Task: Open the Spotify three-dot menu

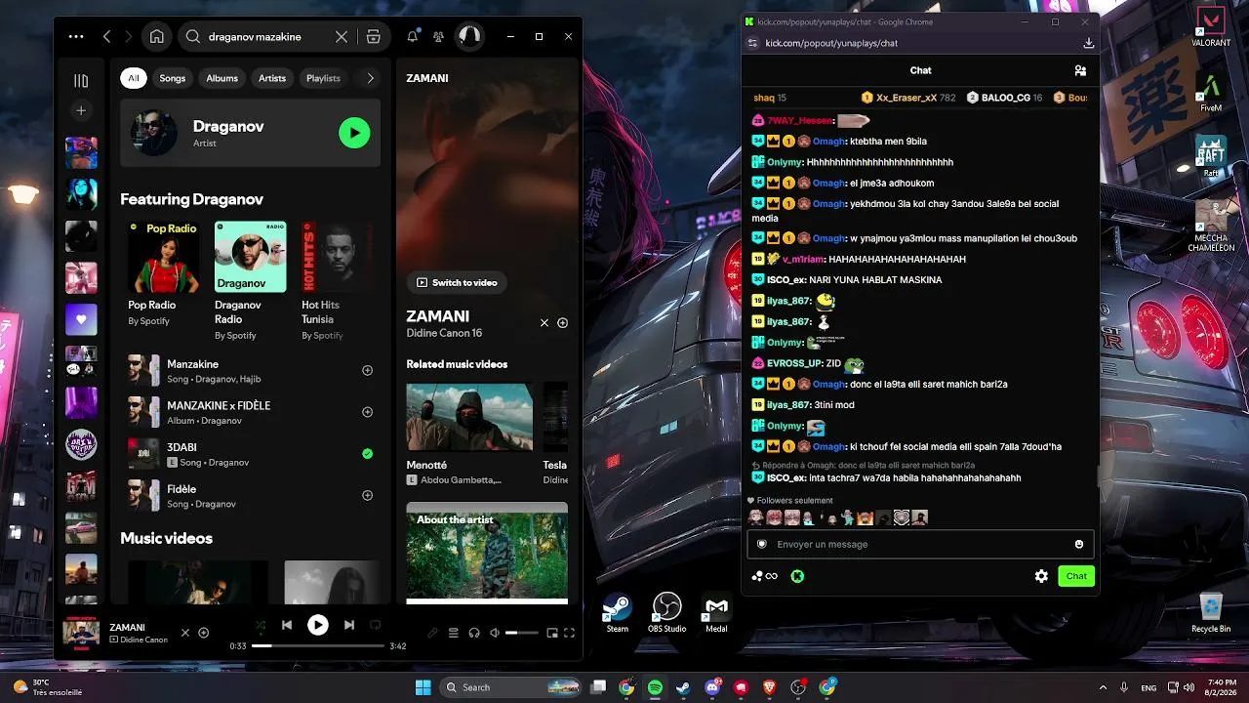Action: point(76,37)
